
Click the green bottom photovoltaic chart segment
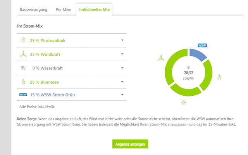186,91
